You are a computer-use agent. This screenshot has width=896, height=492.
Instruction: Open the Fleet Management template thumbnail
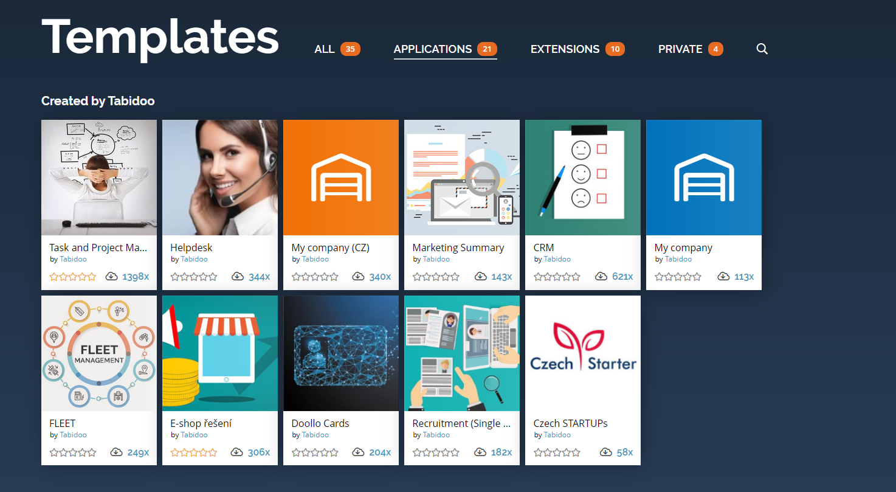[x=99, y=353]
